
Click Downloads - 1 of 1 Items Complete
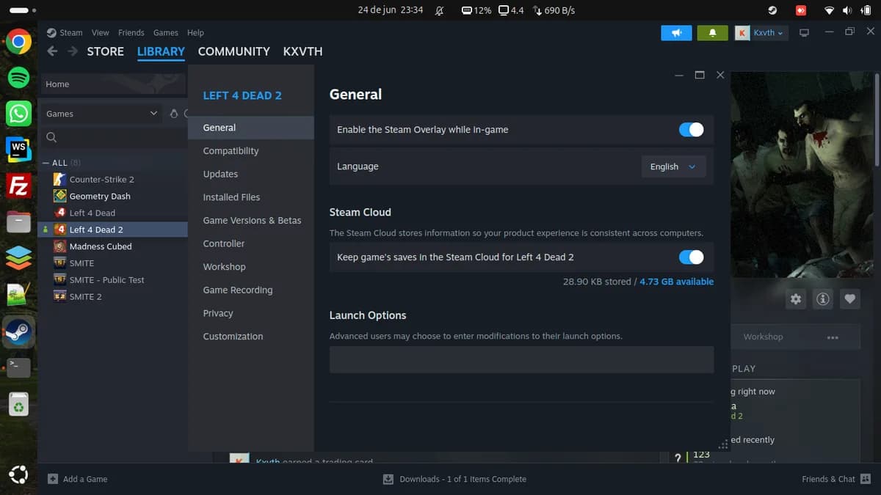coord(463,479)
